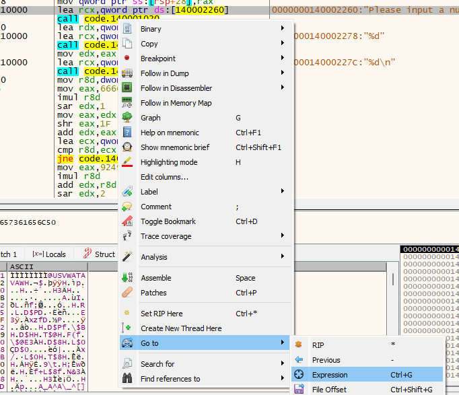Image resolution: width=459 pixels, height=395 pixels.
Task: Click the Analysis magic wand icon
Action: pos(127,256)
